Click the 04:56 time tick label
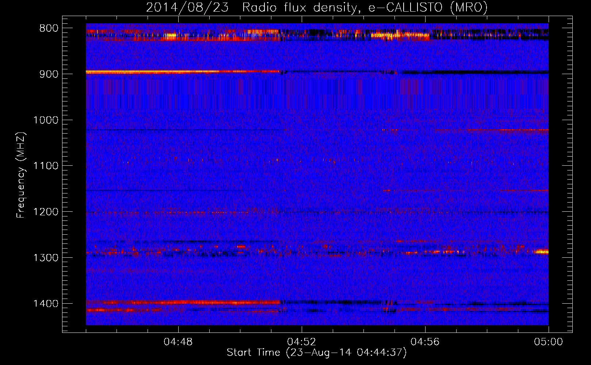The height and width of the screenshot is (365, 591). click(x=425, y=342)
